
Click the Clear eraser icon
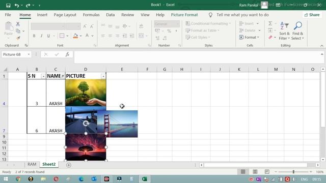coord(270,37)
